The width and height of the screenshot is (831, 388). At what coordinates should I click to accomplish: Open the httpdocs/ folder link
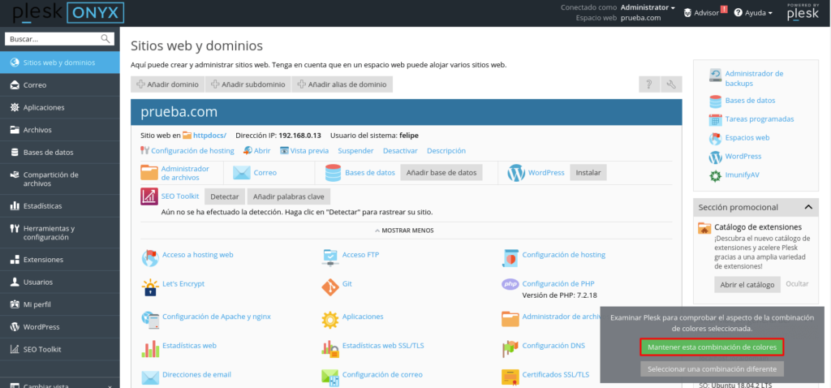click(209, 135)
